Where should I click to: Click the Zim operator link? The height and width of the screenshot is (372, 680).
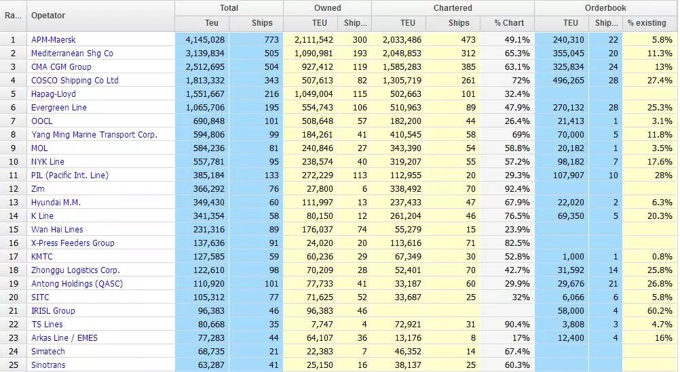pos(38,189)
